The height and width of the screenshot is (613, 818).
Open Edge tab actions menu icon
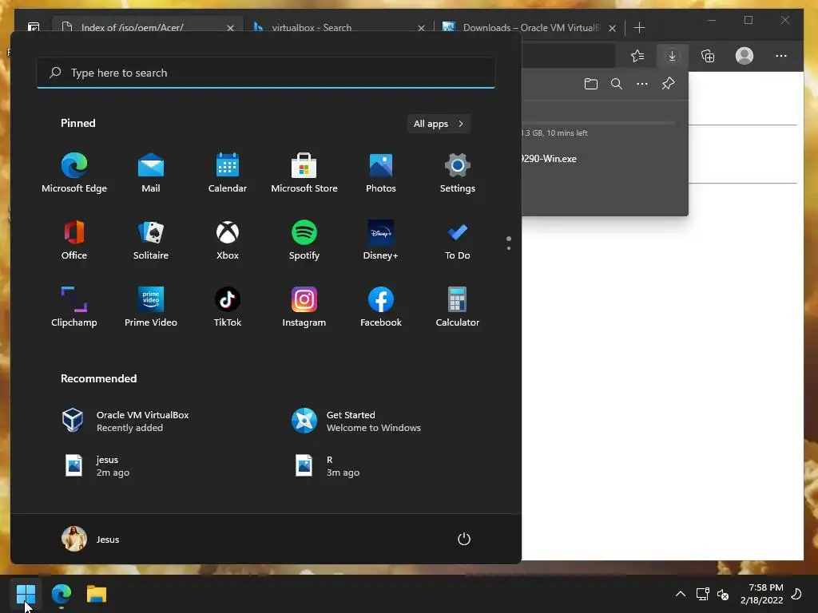click(x=34, y=27)
